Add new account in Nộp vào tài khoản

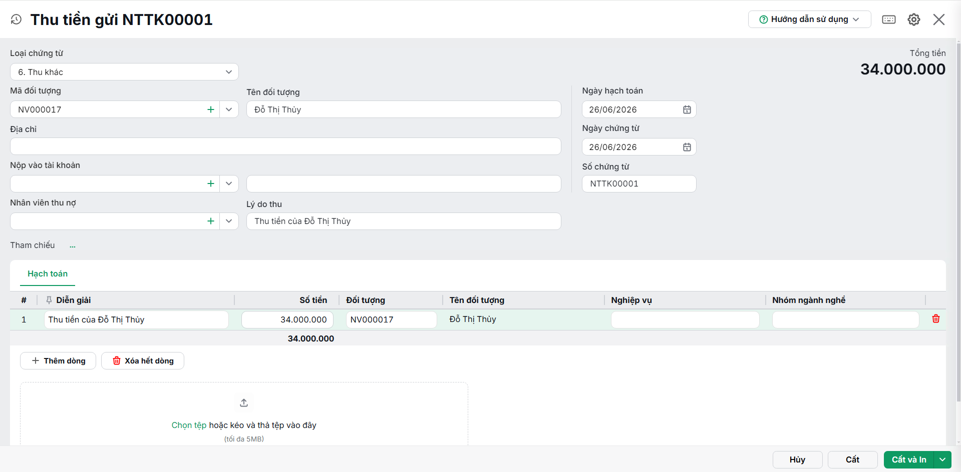(x=211, y=183)
